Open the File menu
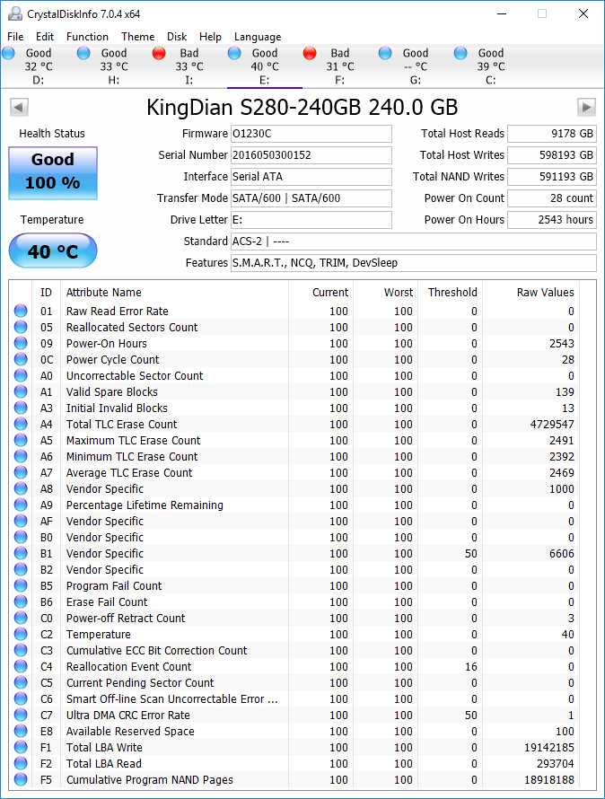The width and height of the screenshot is (605, 799). 15,37
